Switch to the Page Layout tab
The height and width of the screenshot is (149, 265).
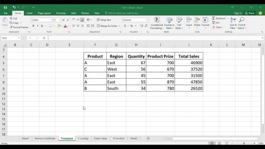tap(44, 13)
